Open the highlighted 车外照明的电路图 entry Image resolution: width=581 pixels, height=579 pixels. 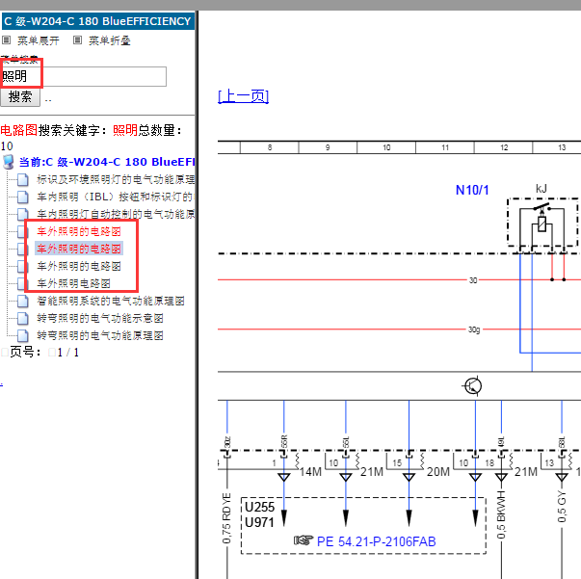tap(79, 249)
